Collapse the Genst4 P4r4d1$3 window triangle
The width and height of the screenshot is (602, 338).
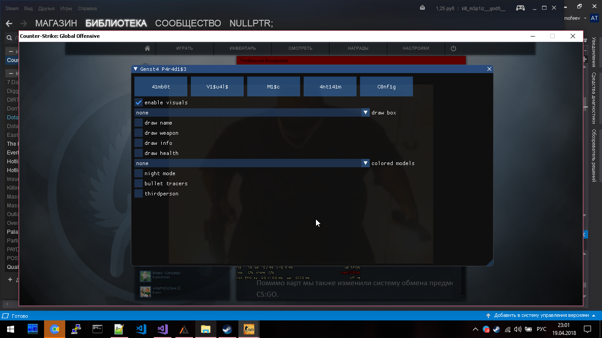136,69
